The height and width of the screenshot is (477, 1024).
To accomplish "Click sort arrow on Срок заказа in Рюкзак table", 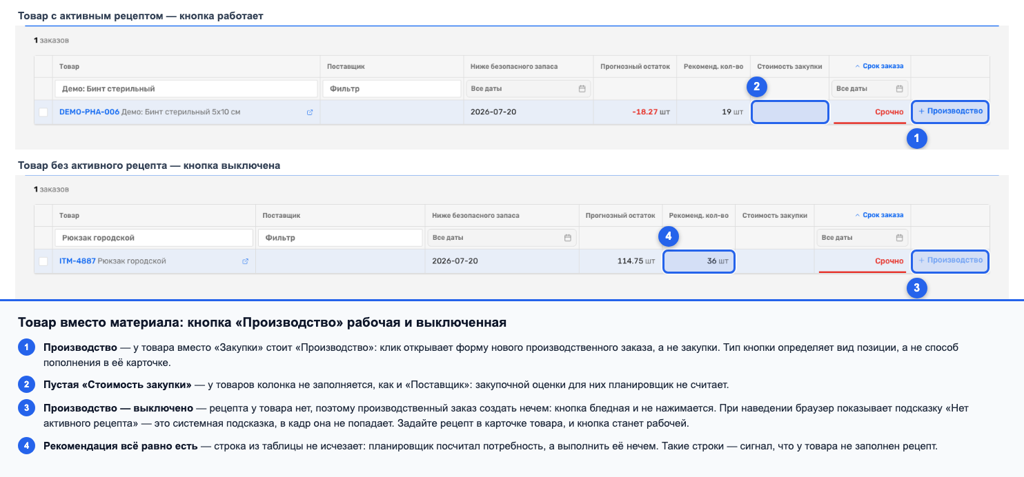I will [x=858, y=216].
